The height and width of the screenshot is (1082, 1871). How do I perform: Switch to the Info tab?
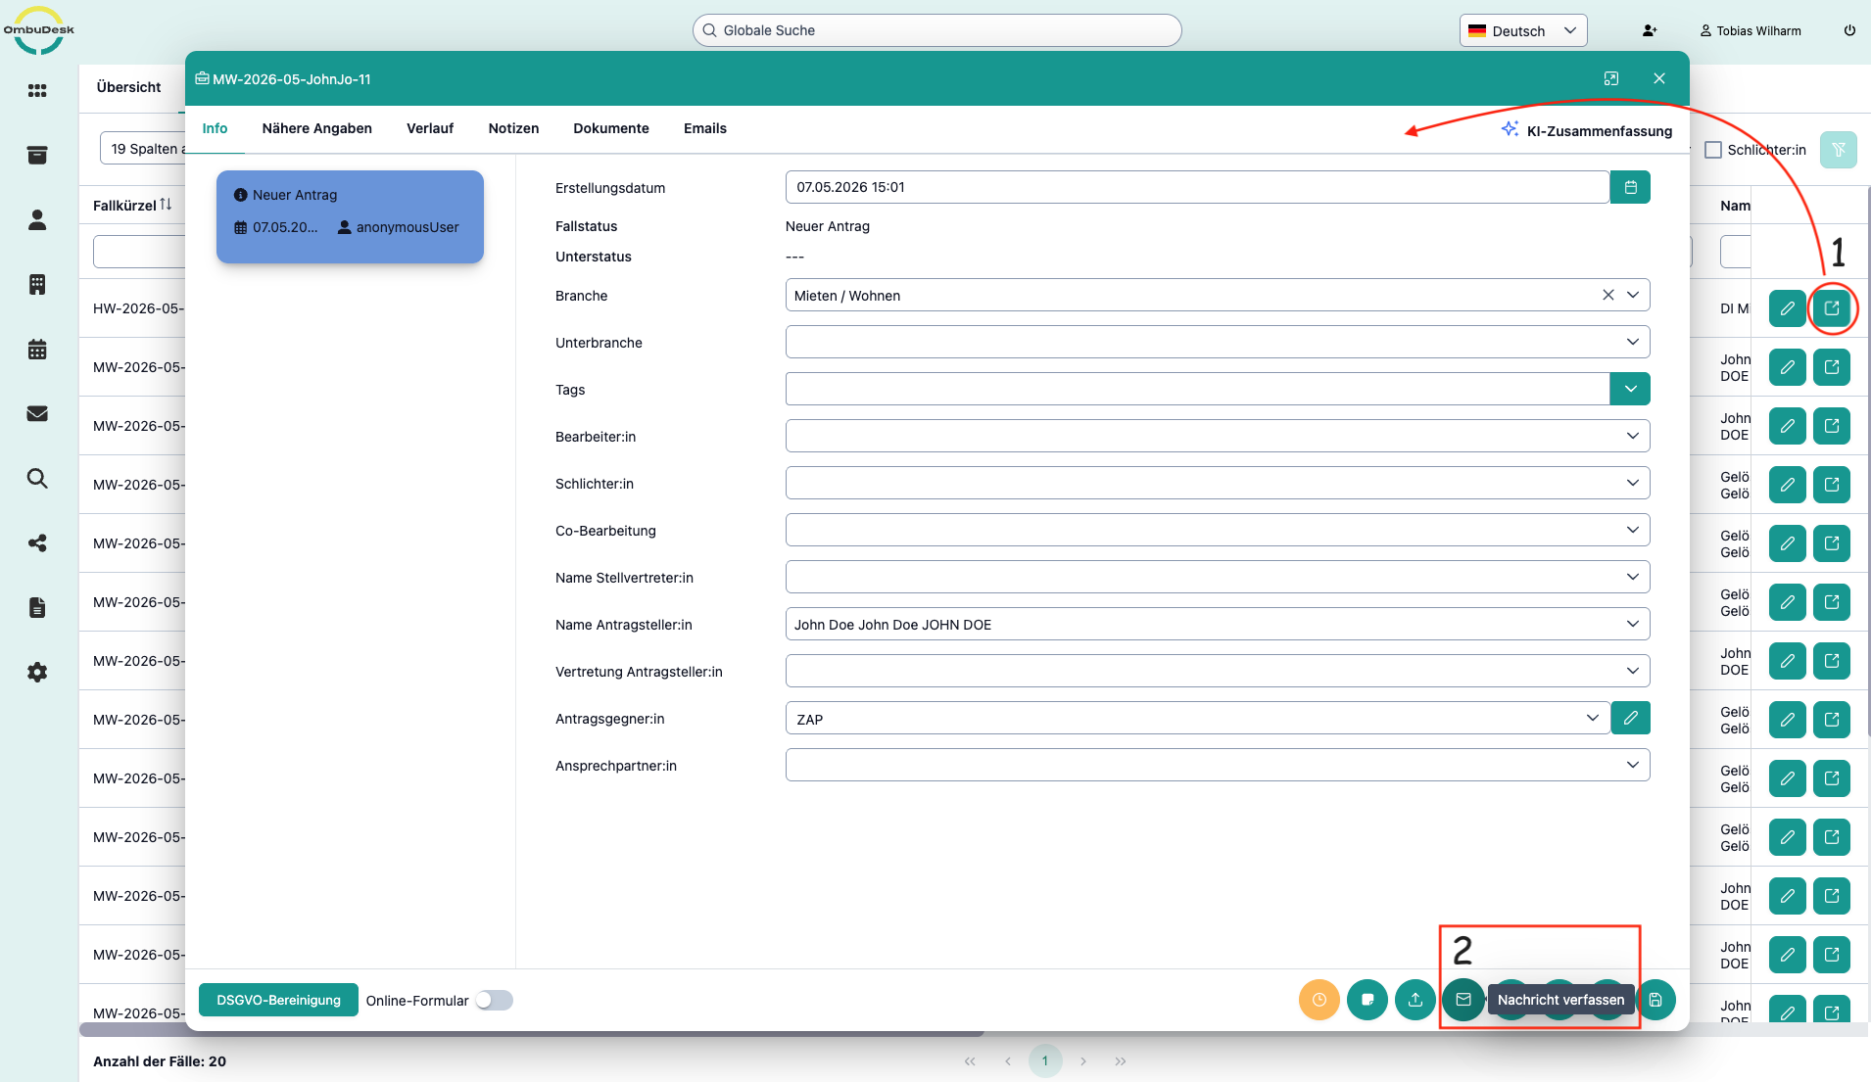click(x=215, y=128)
